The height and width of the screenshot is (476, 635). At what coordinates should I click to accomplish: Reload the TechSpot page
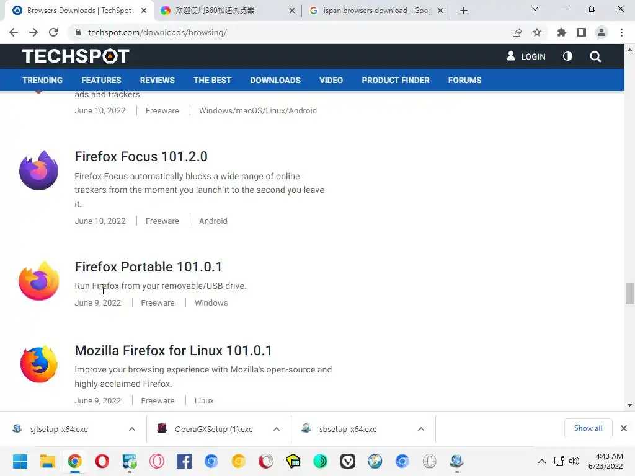pos(53,32)
